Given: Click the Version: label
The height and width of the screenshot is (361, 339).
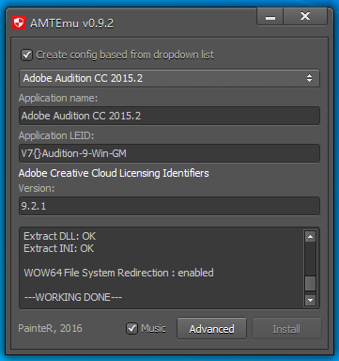Looking at the screenshot, I should coord(37,188).
